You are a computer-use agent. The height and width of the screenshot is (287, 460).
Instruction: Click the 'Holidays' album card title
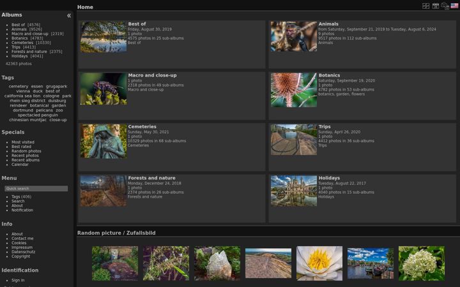(329, 178)
